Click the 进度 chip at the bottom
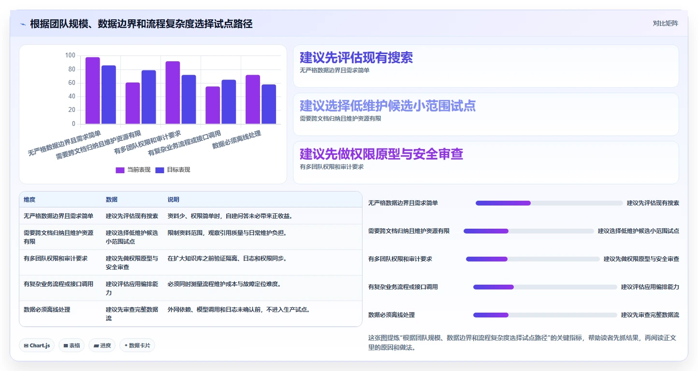The width and height of the screenshot is (698, 371). 102,345
